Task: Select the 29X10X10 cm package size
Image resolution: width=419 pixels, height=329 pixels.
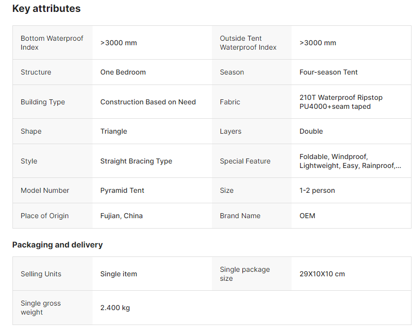Action: [x=322, y=274]
